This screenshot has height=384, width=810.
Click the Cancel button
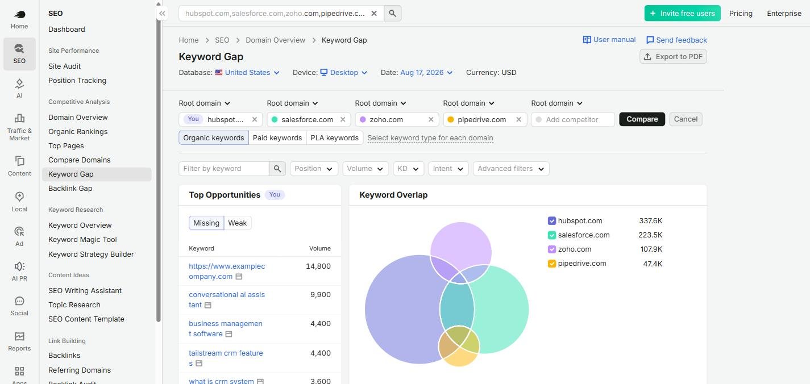click(686, 119)
